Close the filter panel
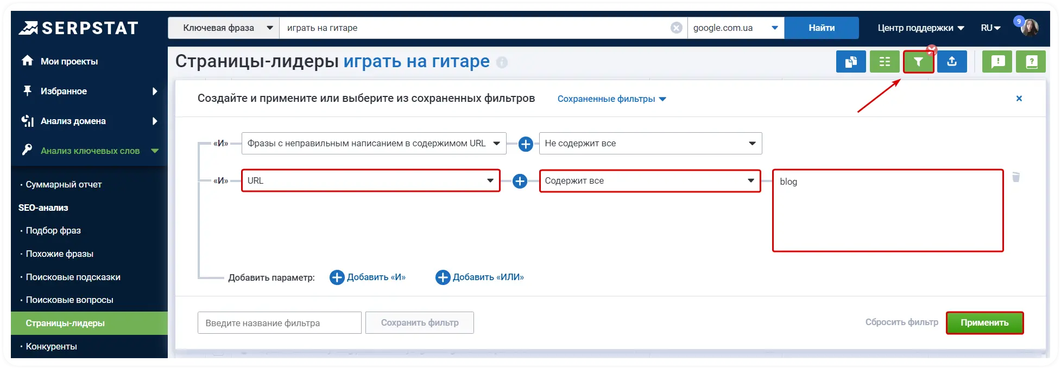The image size is (1061, 369). (1019, 99)
